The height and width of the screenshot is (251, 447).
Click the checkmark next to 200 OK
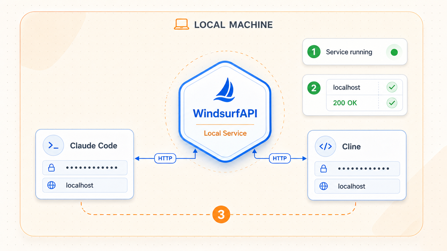pyautogui.click(x=392, y=103)
